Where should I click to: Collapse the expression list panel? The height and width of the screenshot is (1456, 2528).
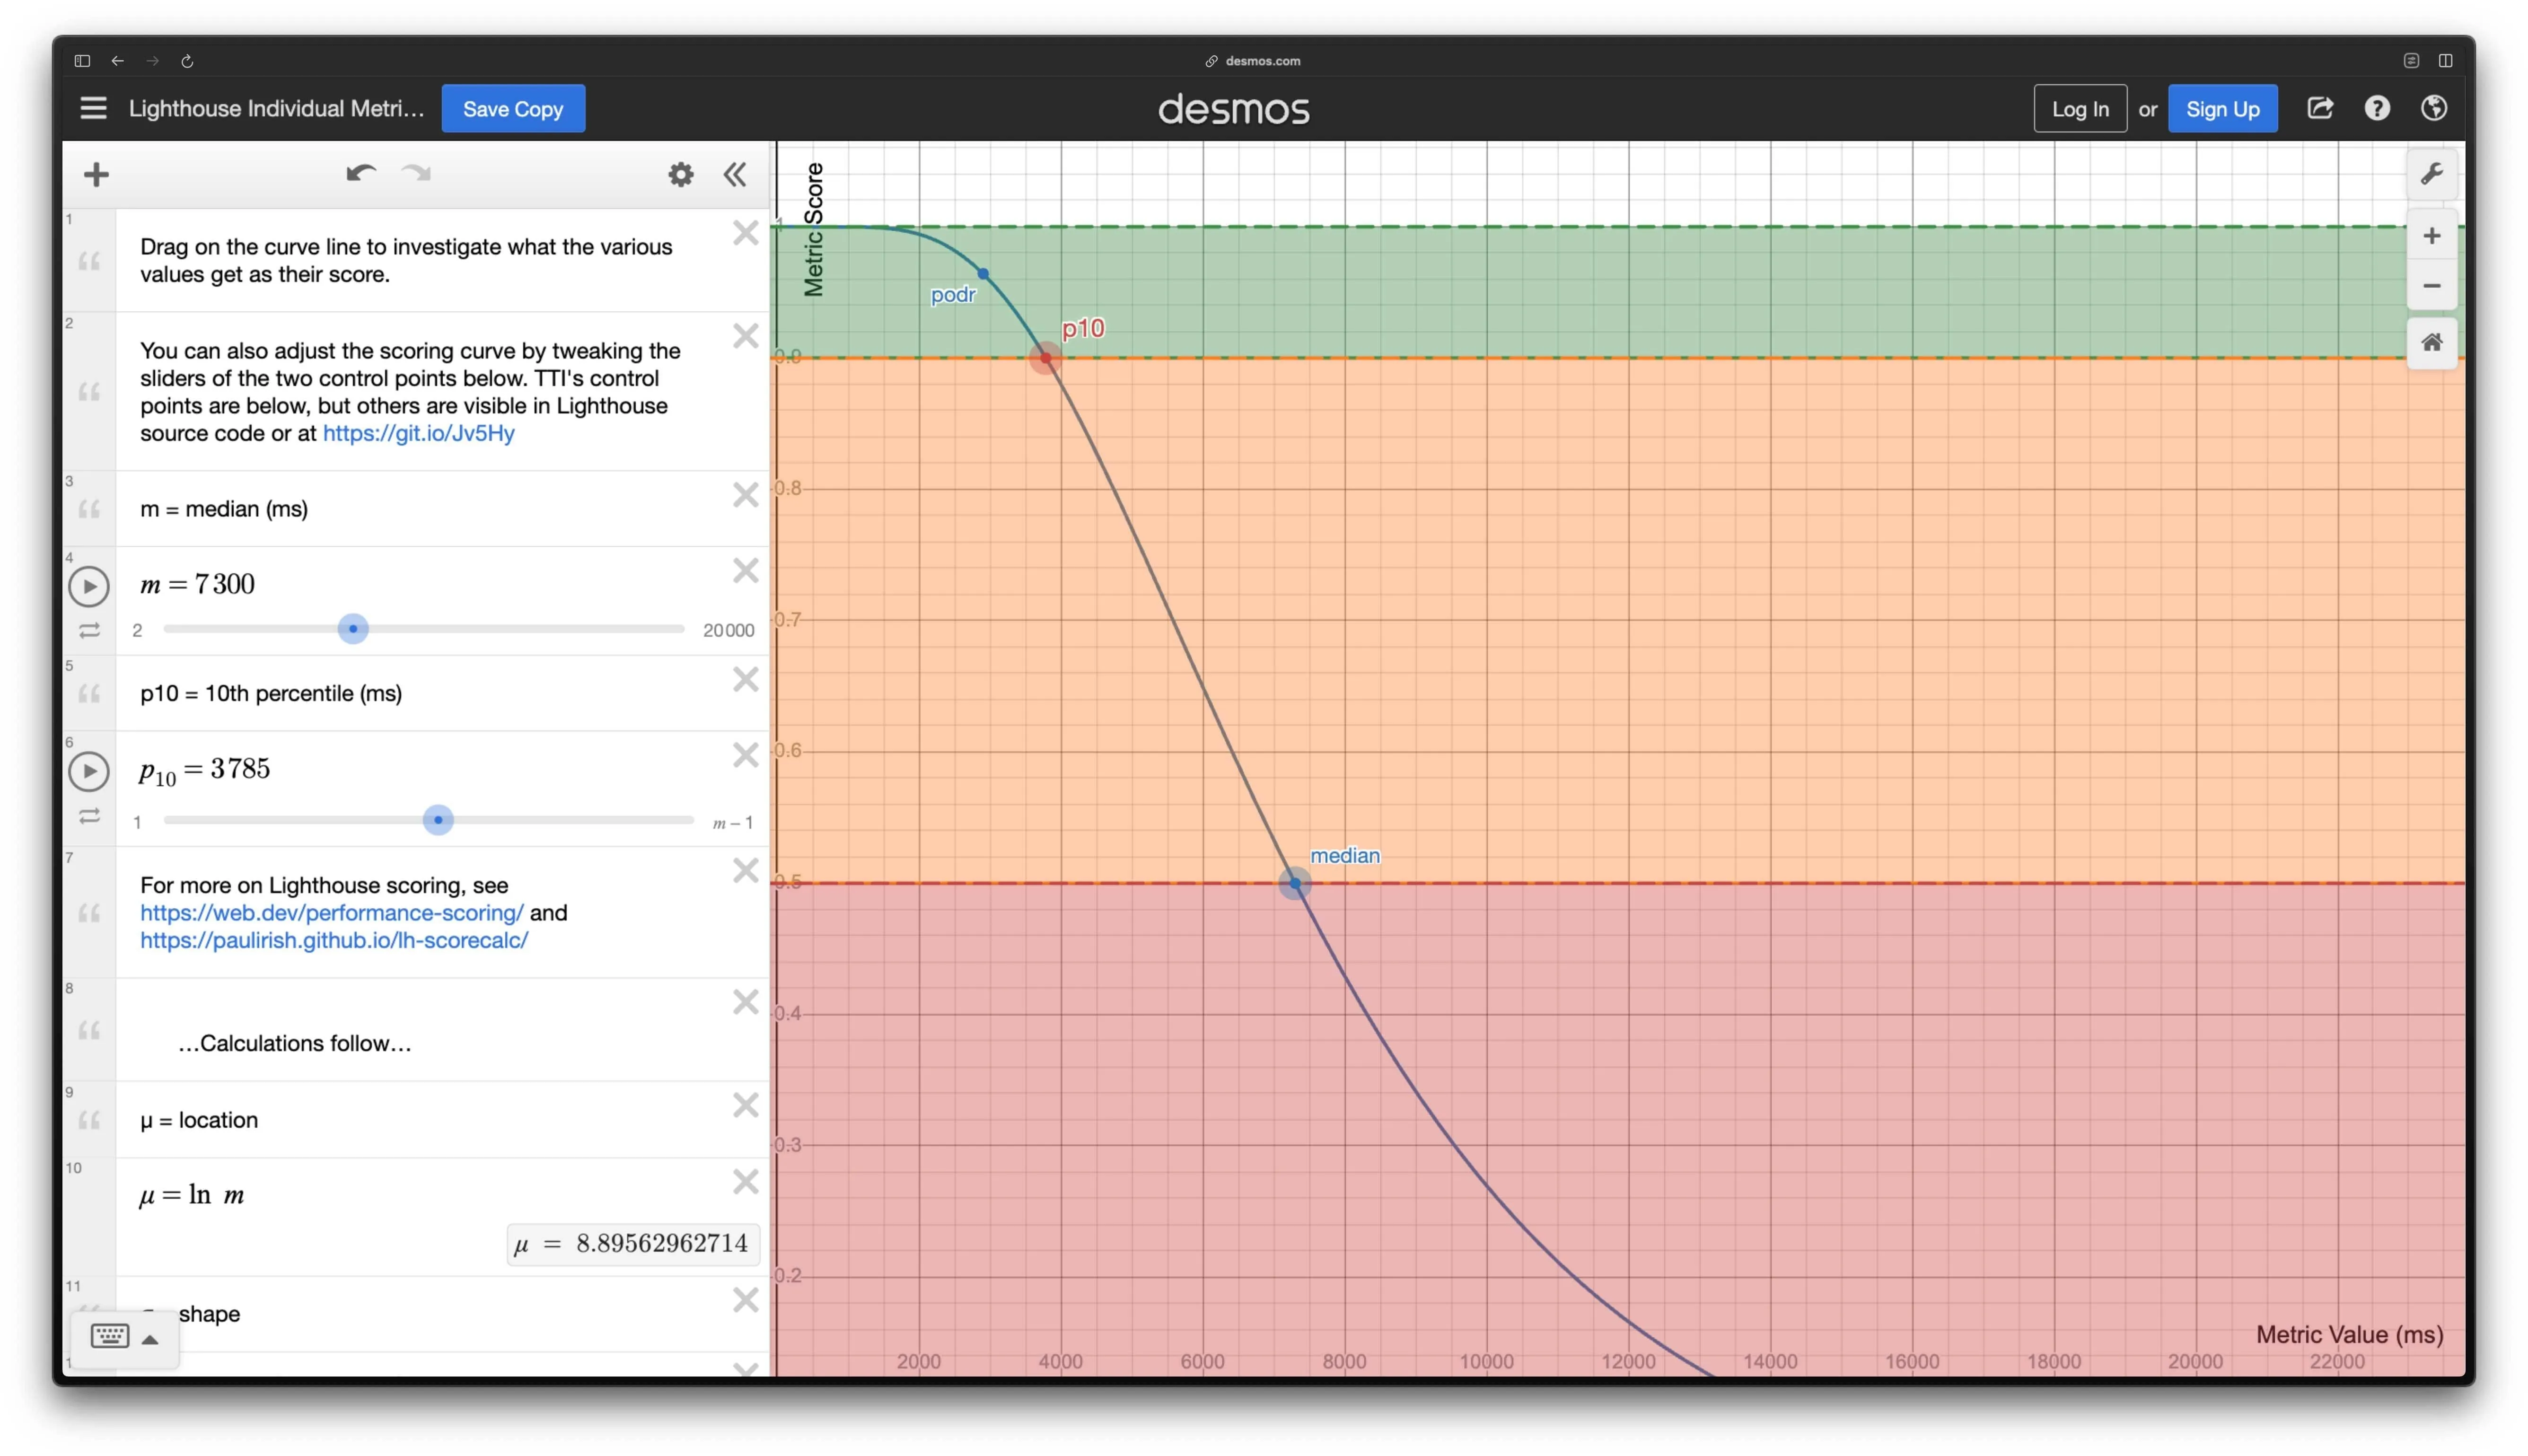click(x=735, y=175)
